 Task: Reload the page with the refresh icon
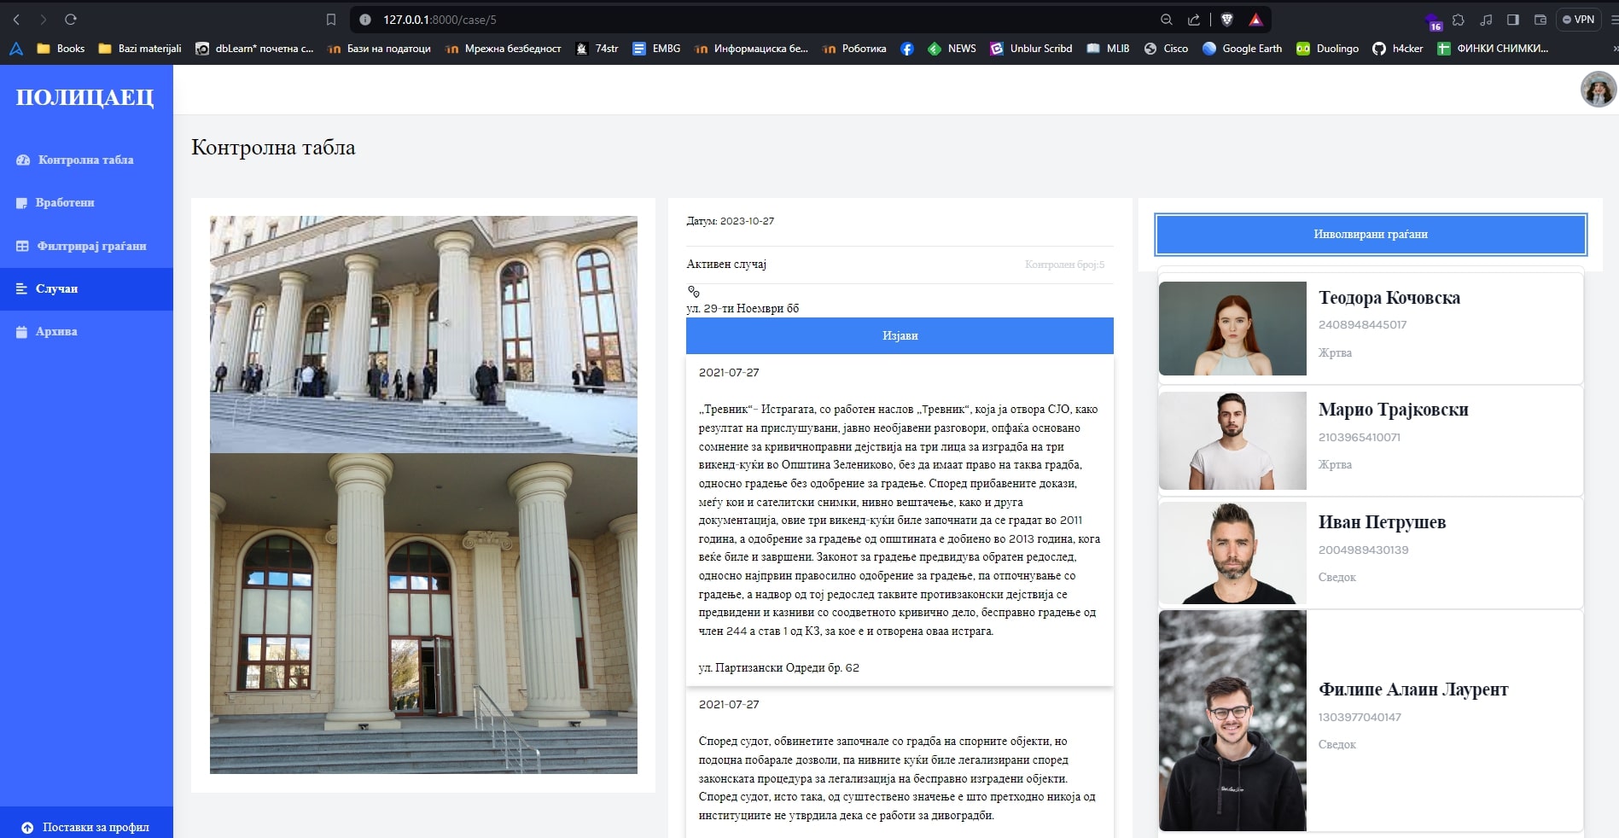pos(71,20)
